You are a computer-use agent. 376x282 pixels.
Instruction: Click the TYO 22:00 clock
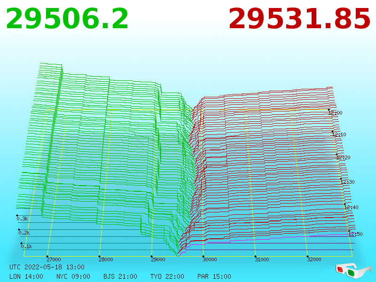167,276
